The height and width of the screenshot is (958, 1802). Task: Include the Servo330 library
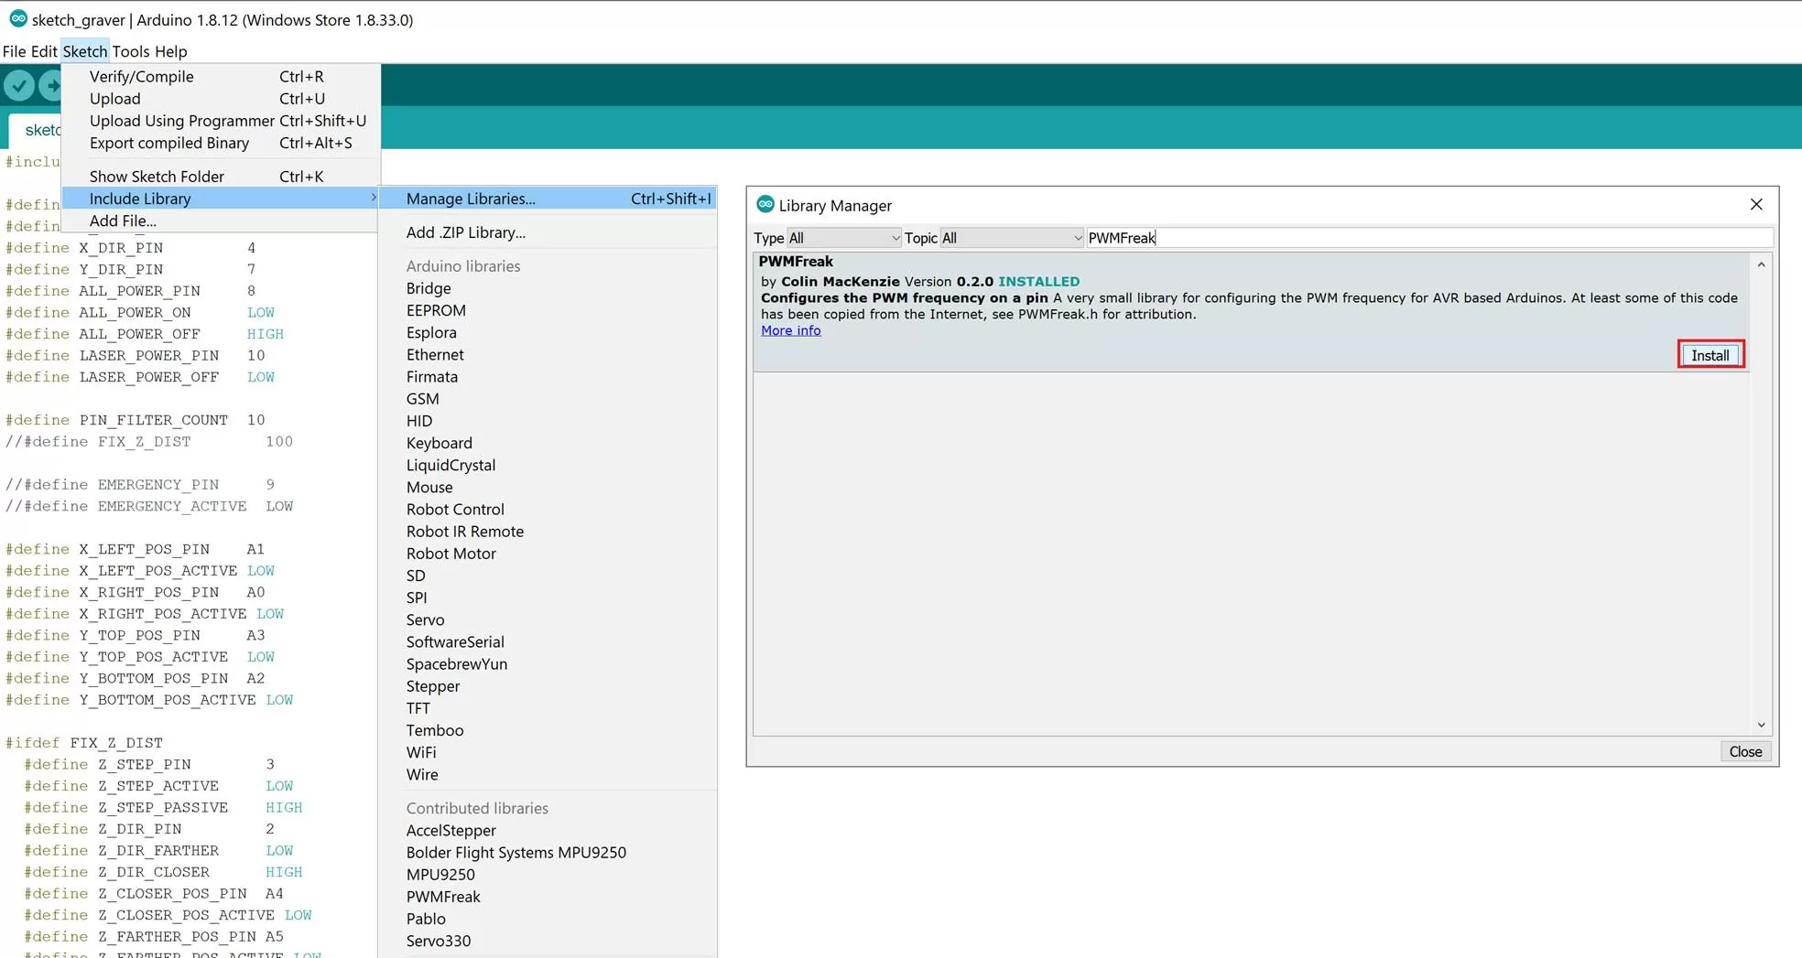548,941
